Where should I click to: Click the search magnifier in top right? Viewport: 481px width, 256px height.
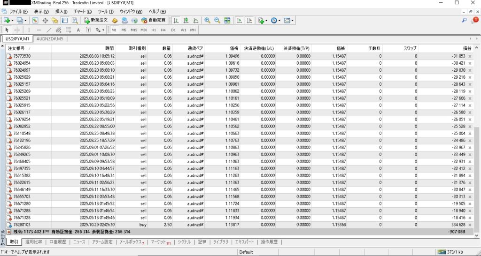465,21
